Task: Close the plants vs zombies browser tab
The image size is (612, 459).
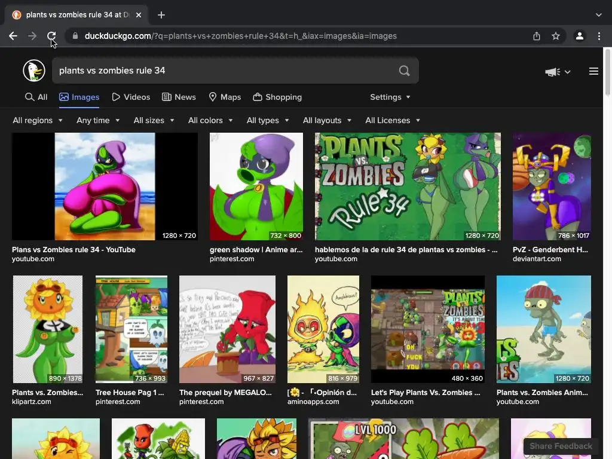Action: (139, 15)
